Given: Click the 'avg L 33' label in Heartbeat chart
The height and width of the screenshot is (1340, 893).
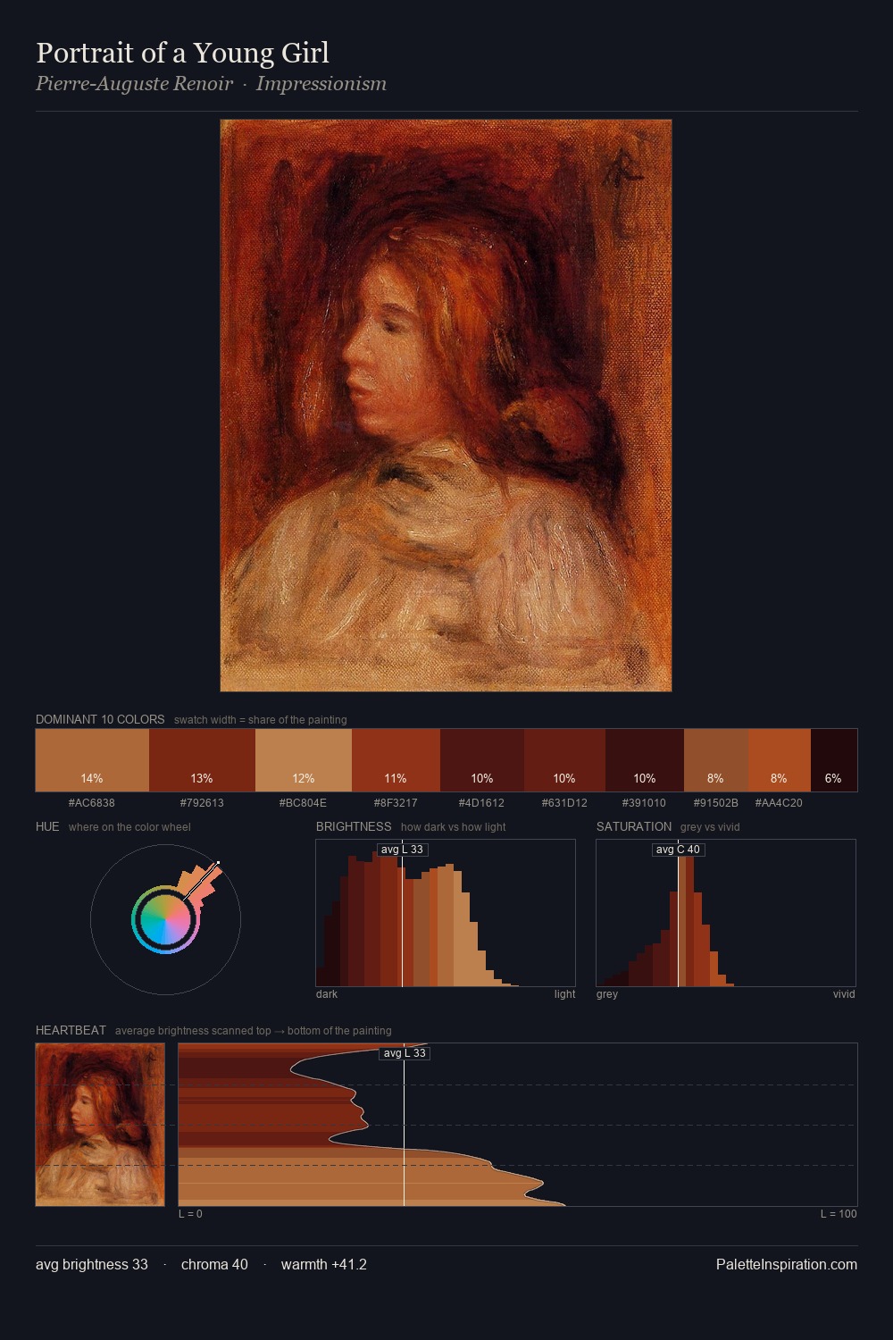Looking at the screenshot, I should [405, 1053].
